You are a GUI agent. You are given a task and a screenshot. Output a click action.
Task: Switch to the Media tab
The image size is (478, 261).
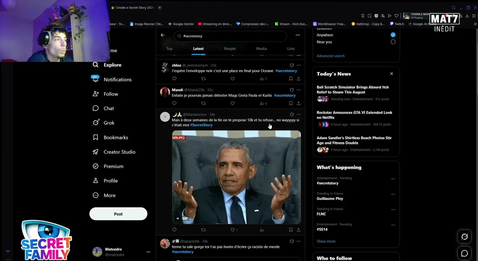point(261,49)
